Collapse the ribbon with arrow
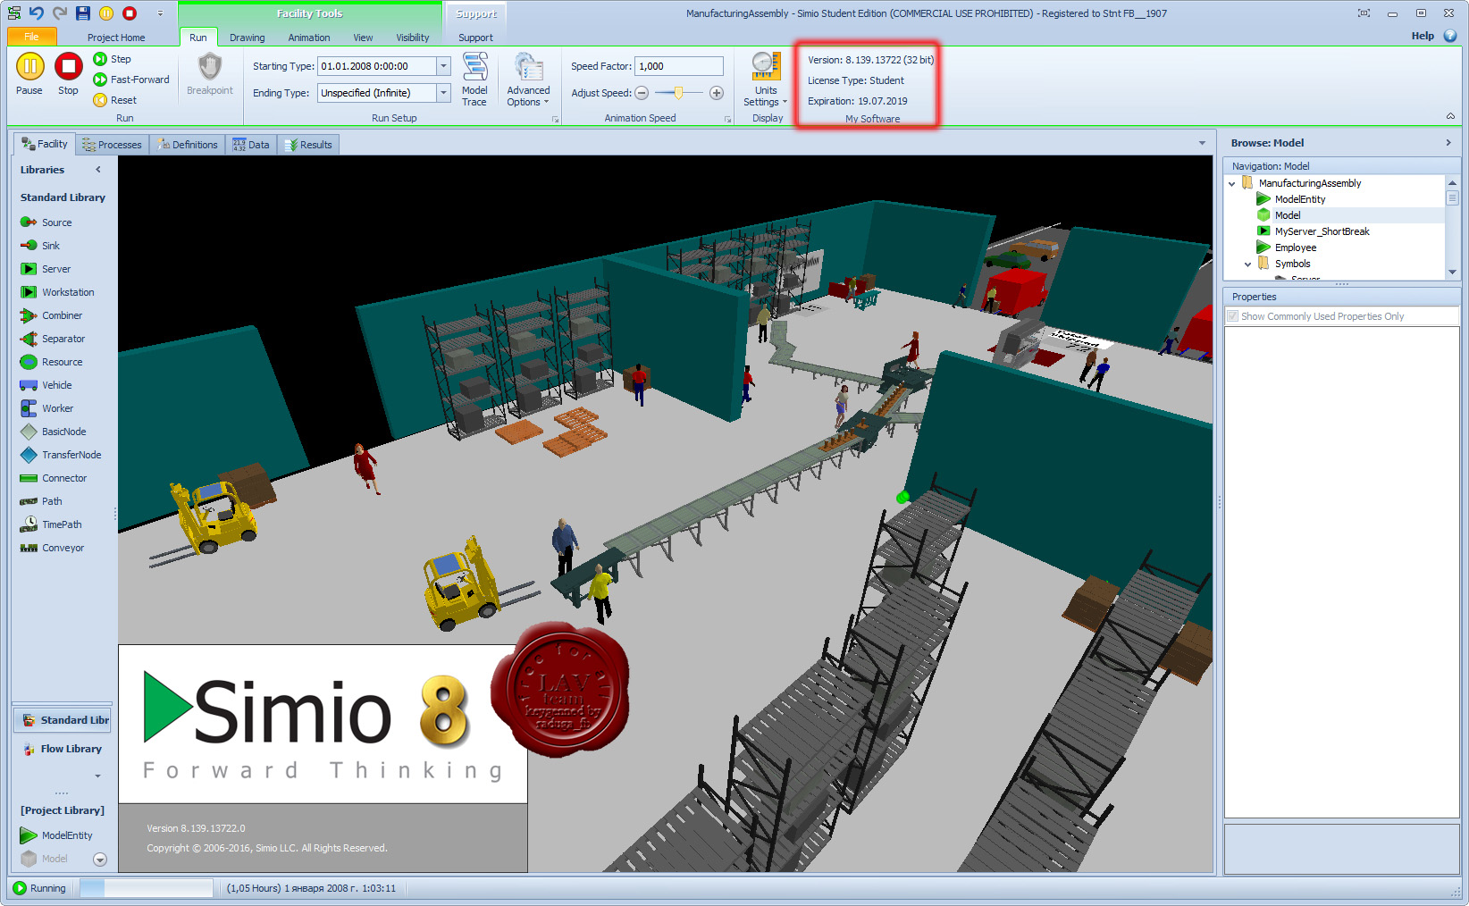Viewport: 1469px width, 906px height. 1449,116
